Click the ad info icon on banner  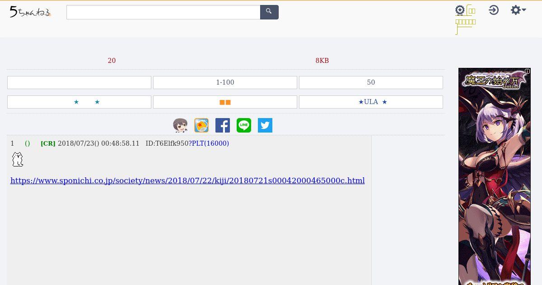[x=527, y=71]
